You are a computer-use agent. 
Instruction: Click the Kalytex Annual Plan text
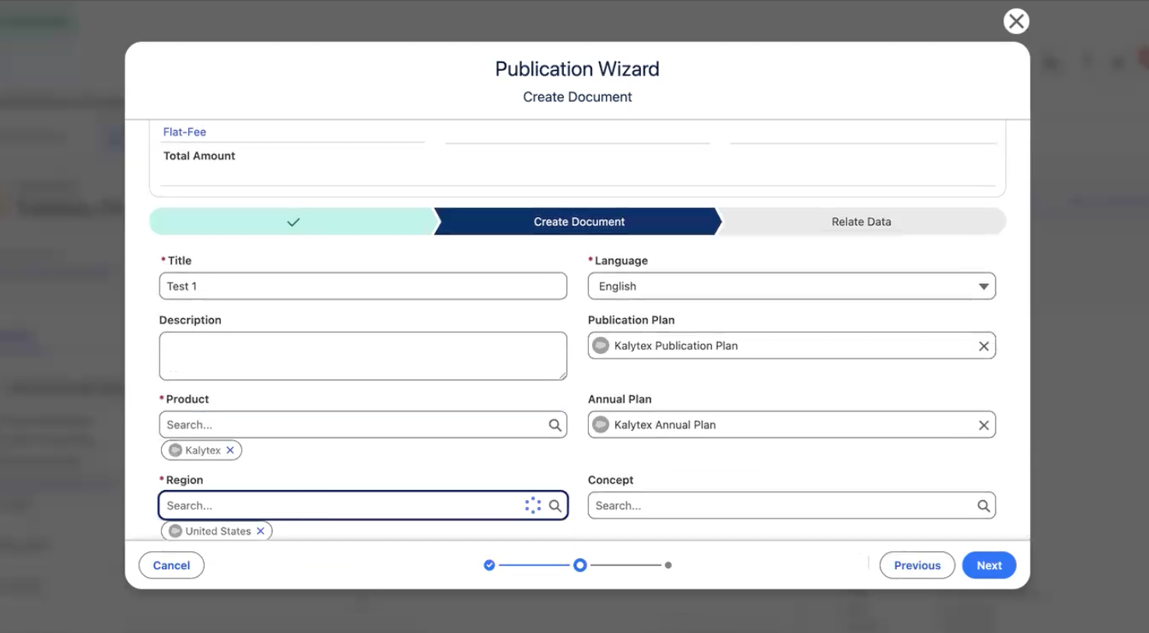click(x=665, y=425)
